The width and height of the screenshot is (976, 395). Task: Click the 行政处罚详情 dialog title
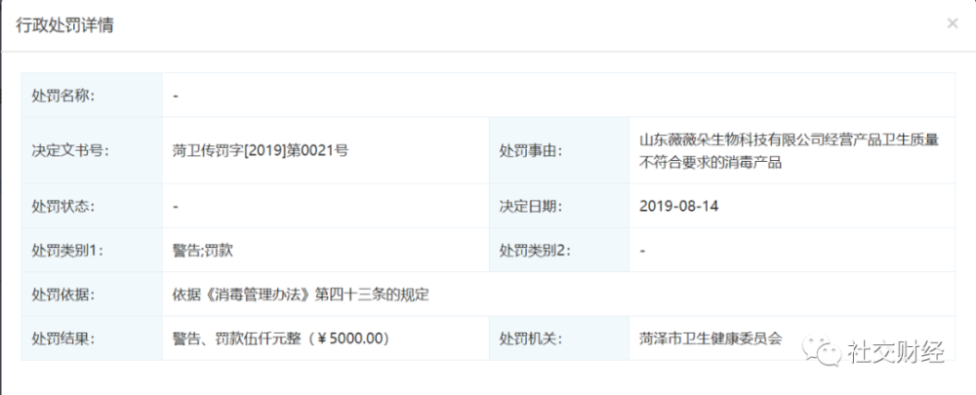point(64,25)
